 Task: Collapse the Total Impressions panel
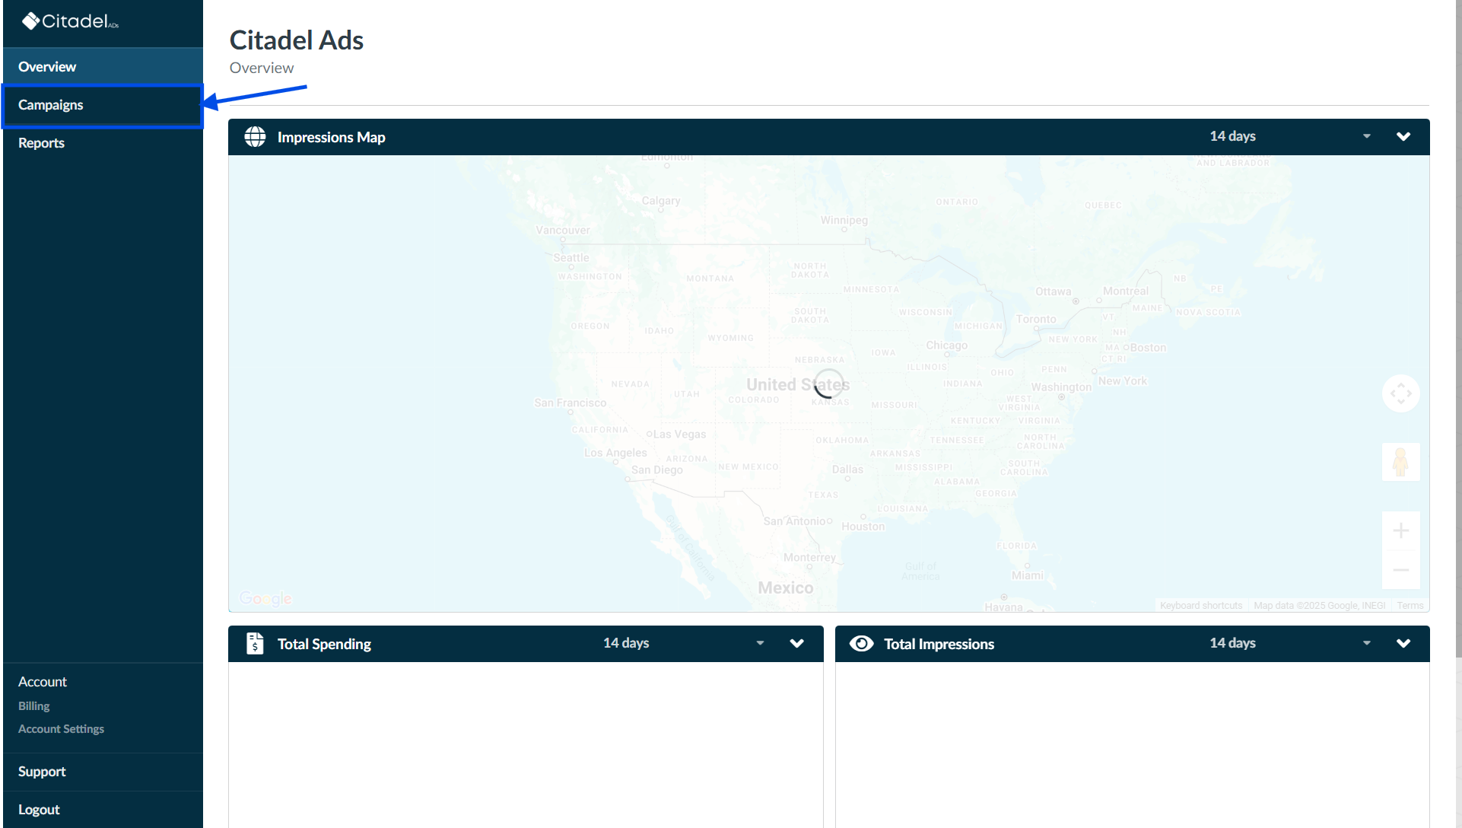click(x=1403, y=643)
